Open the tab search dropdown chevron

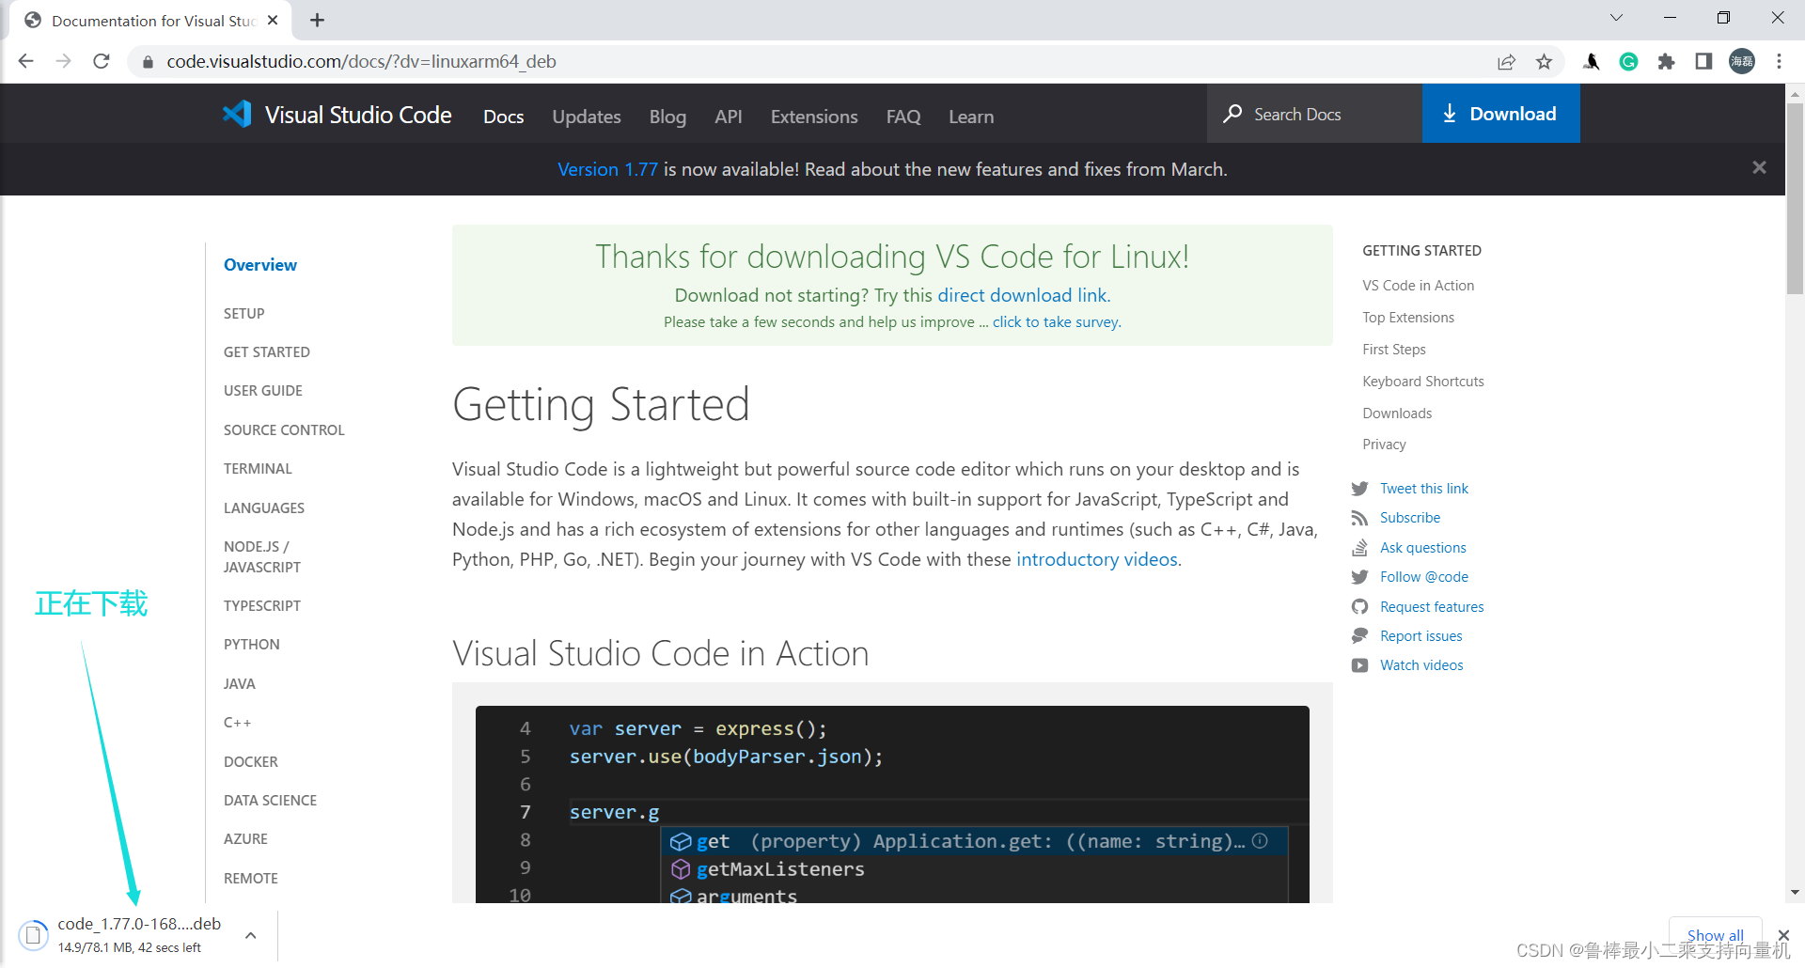[x=1616, y=17]
